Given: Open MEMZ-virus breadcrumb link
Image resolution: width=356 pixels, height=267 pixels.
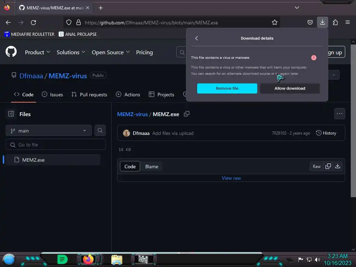Looking at the screenshot, I should click(x=132, y=114).
